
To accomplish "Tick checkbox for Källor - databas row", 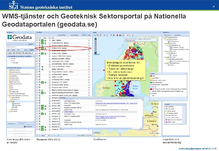I will 37,41.
